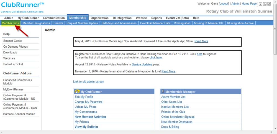Open My Commitments link
Screen dimensions: 277x134
86,112
